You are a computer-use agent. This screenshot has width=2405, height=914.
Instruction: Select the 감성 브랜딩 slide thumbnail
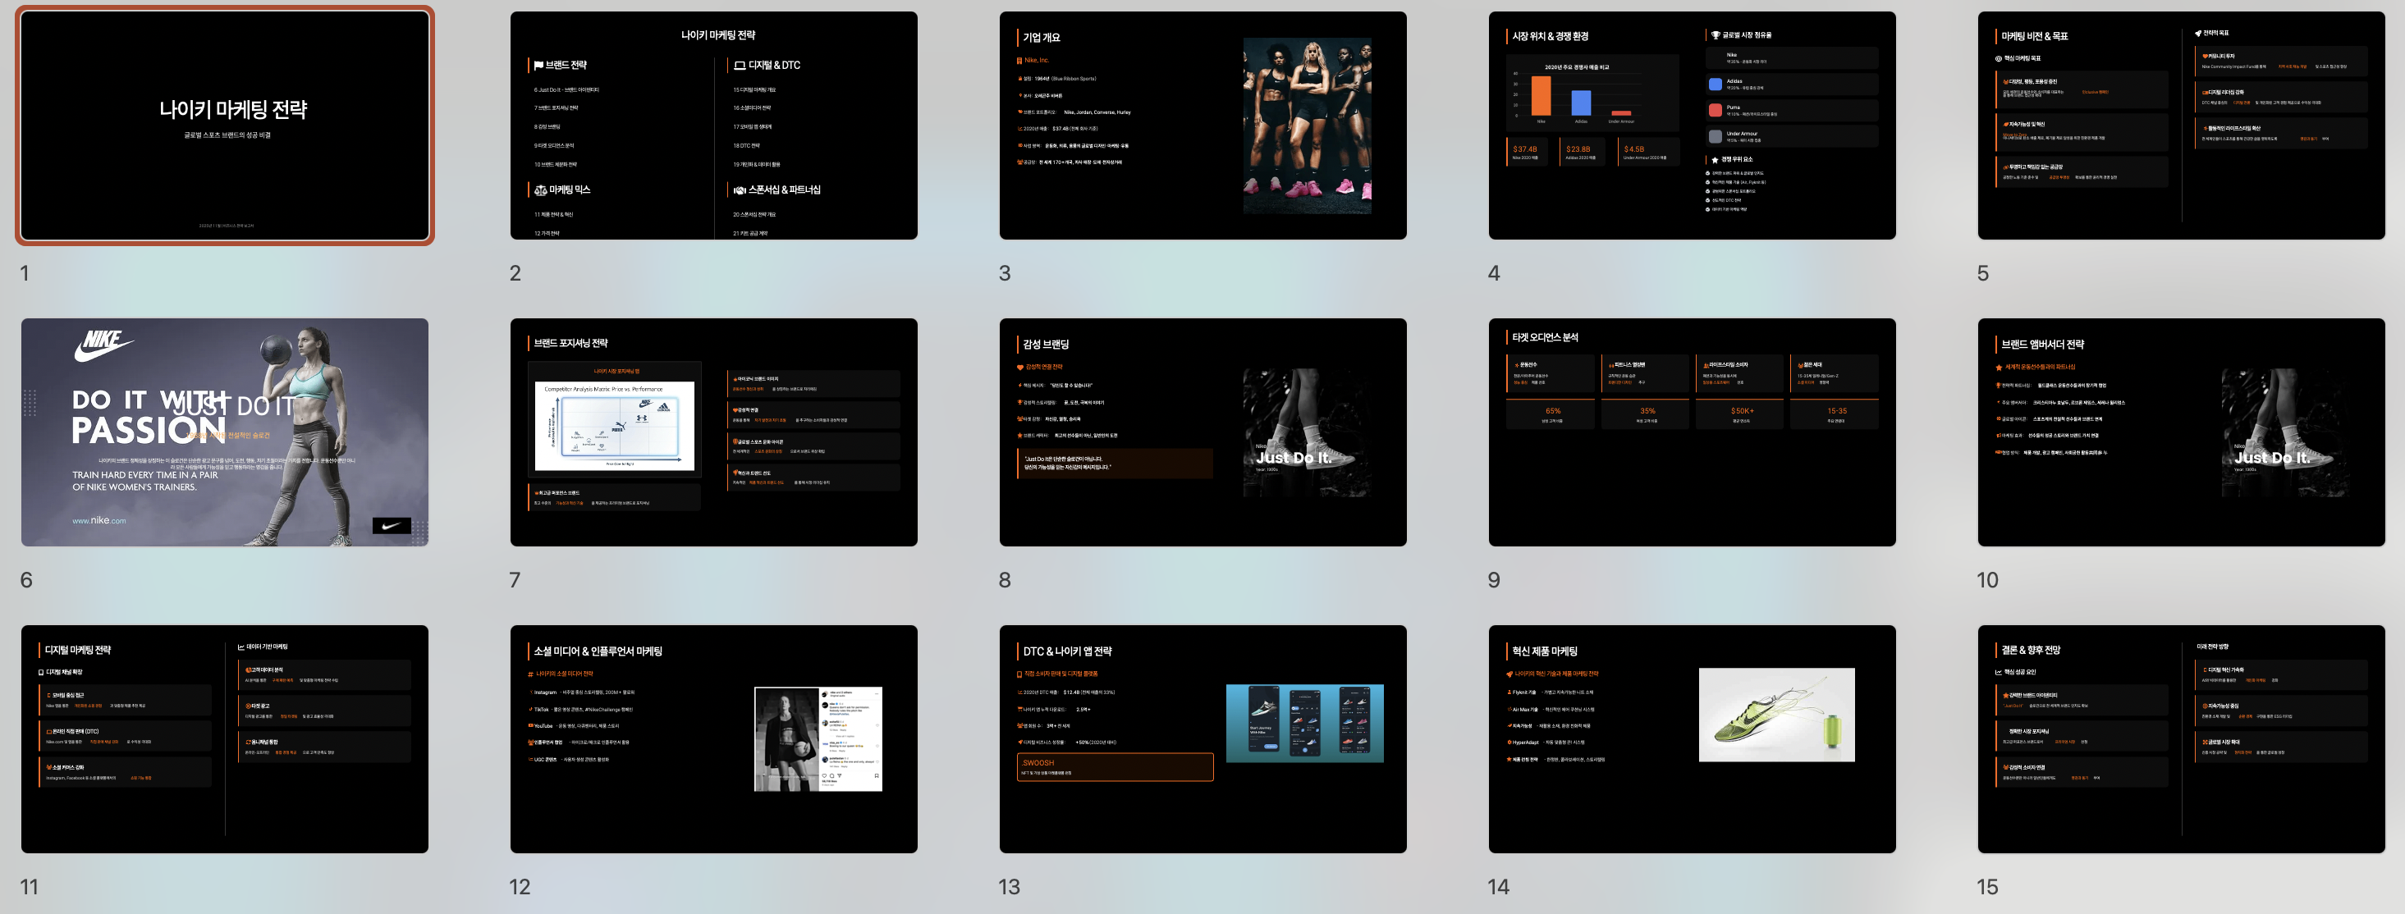coord(1202,432)
